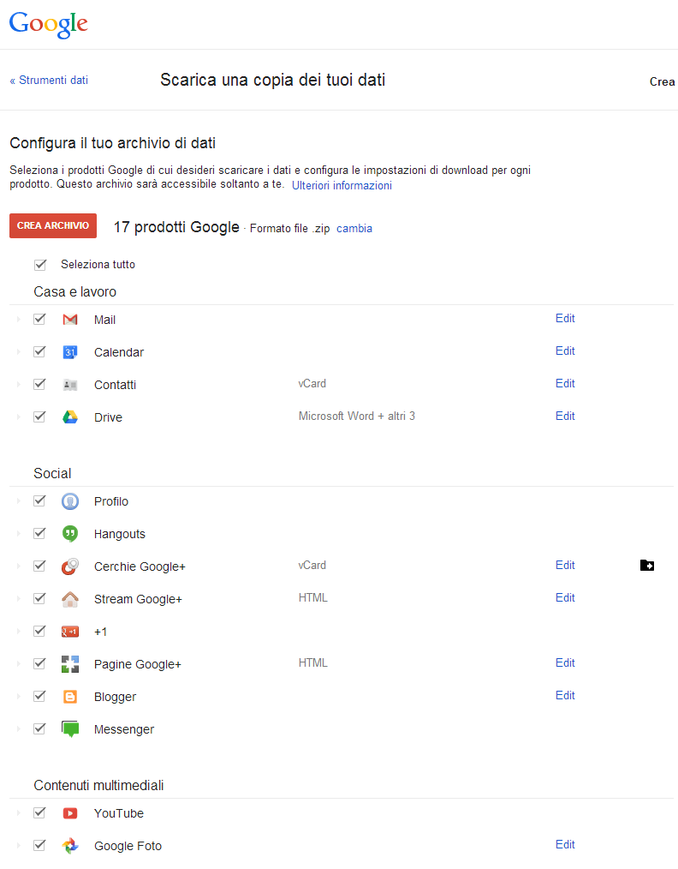Uncheck the Contatti checkbox
678x869 pixels.
39,384
